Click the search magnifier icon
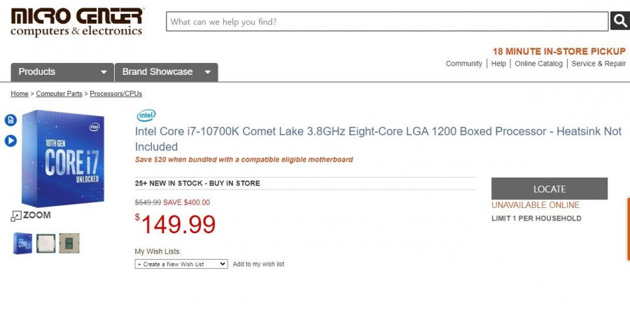630x322 pixels. point(620,21)
